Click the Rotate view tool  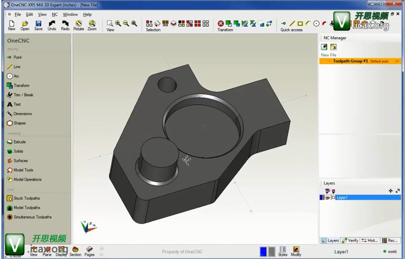coord(79,24)
